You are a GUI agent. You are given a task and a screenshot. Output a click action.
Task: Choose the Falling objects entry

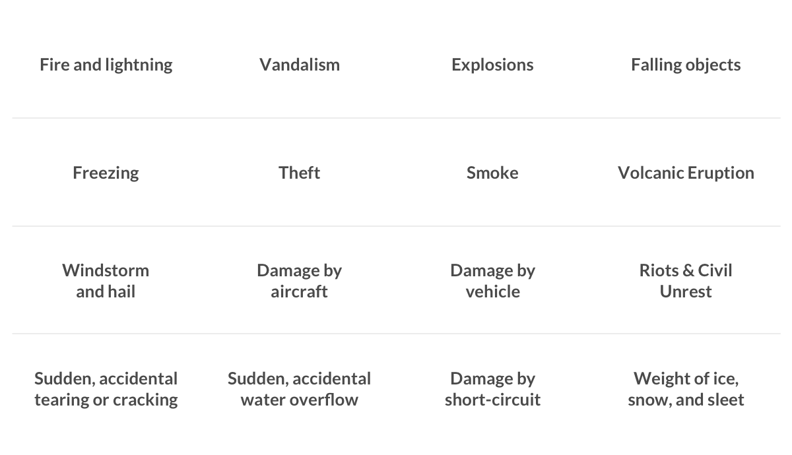pos(686,65)
